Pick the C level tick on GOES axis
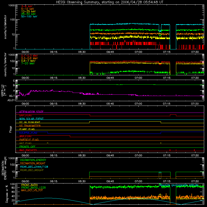The image size is (207, 207). (14, 81)
